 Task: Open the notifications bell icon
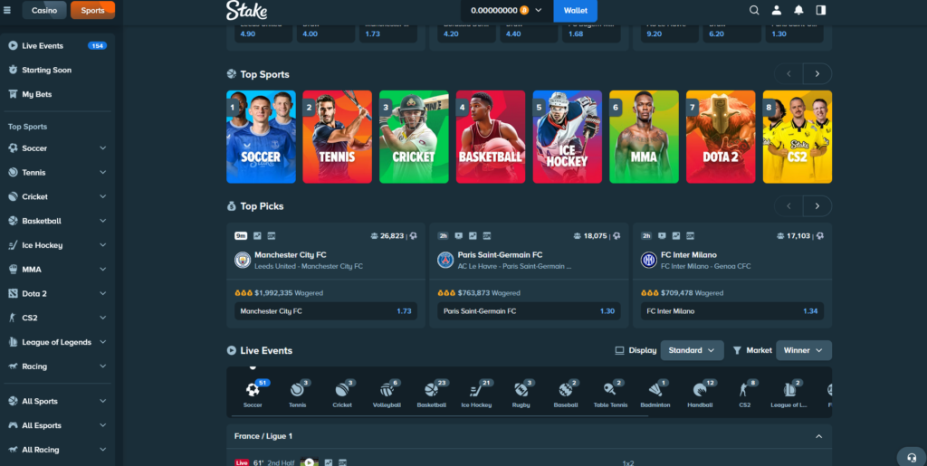[x=798, y=11]
